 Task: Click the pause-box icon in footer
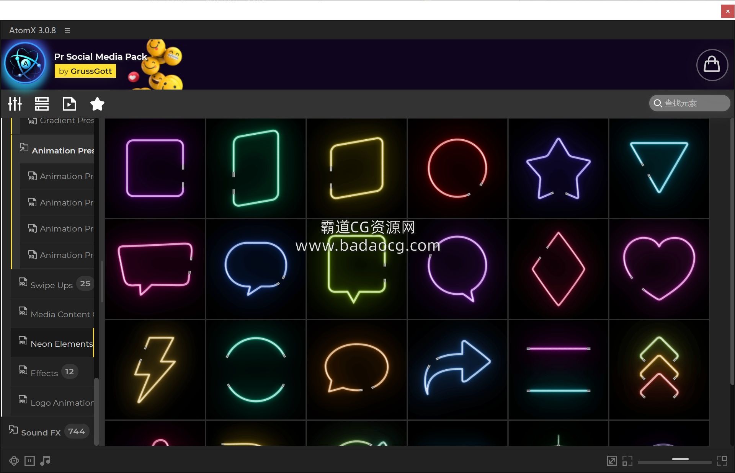[29, 461]
